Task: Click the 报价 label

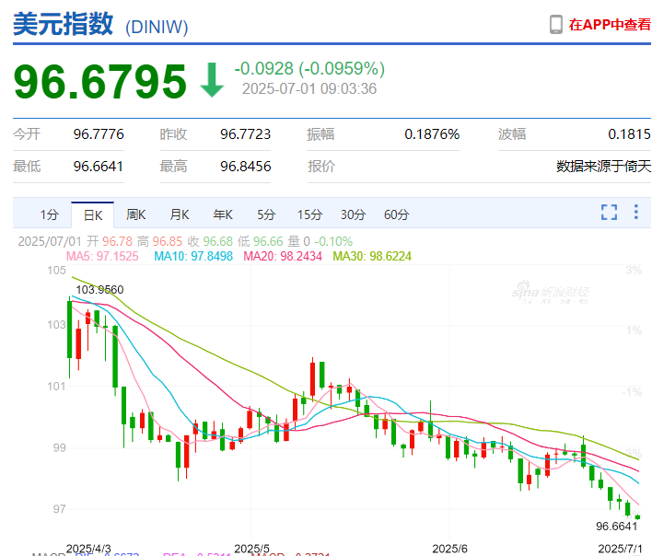Action: point(321,167)
